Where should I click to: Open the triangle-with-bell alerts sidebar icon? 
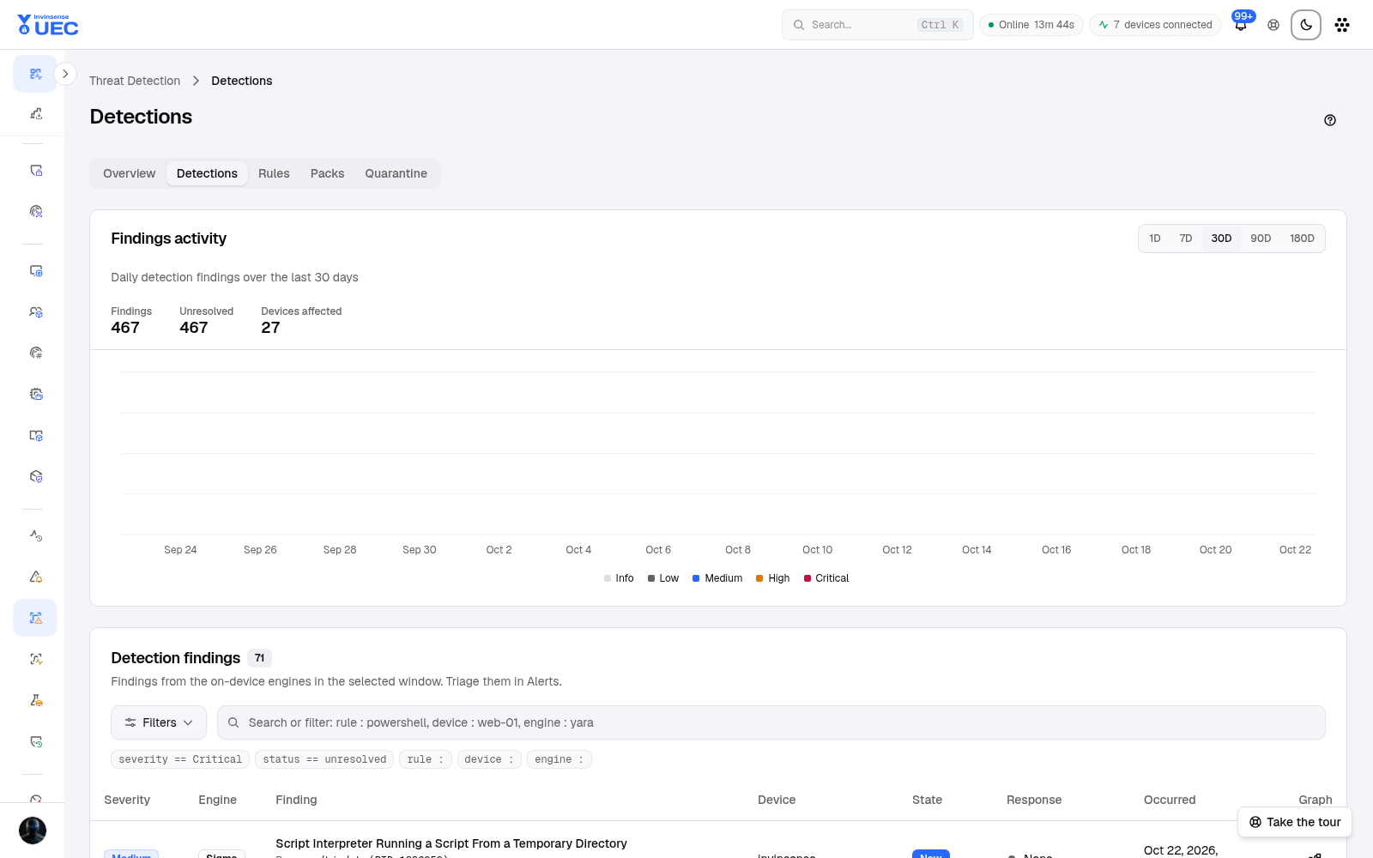(x=35, y=577)
